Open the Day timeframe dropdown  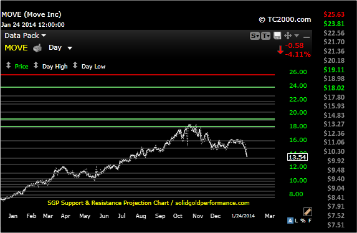point(60,47)
